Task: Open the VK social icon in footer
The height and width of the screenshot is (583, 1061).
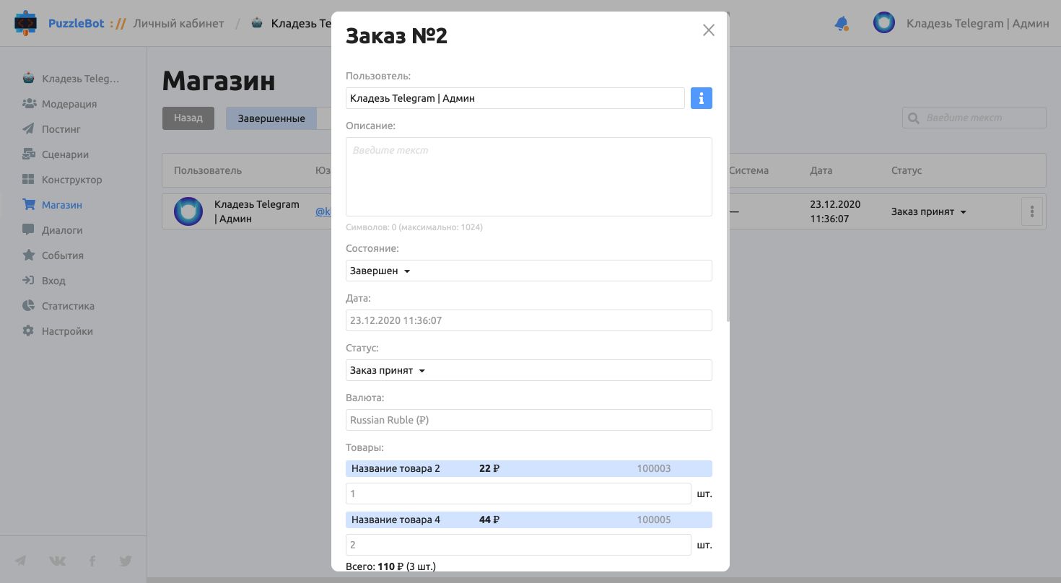Action: point(57,561)
